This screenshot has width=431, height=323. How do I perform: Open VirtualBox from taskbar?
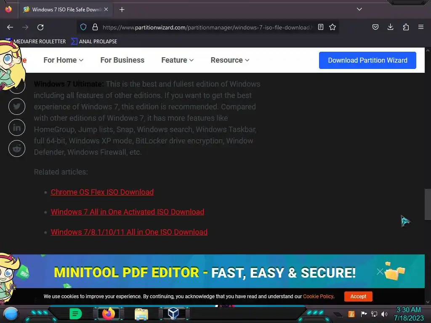click(173, 313)
